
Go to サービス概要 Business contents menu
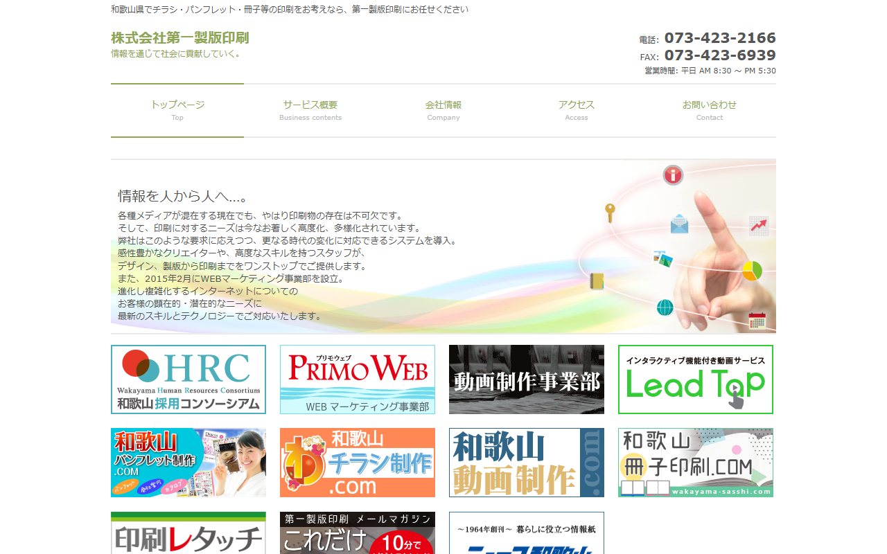point(310,110)
